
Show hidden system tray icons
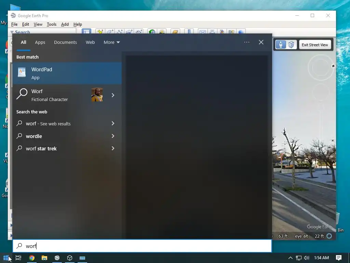pos(291,258)
